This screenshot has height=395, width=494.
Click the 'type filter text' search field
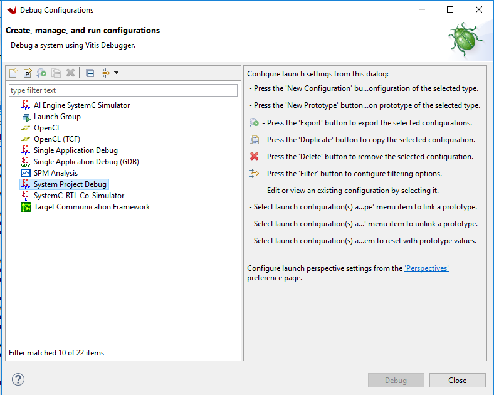click(x=123, y=90)
